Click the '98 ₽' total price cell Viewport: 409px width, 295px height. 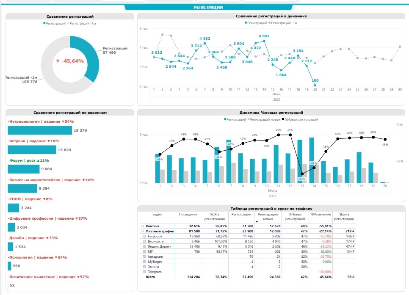pos(351,277)
